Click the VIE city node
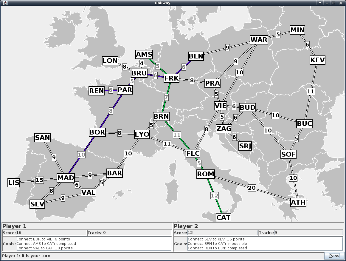The image size is (346, 261). [221, 106]
